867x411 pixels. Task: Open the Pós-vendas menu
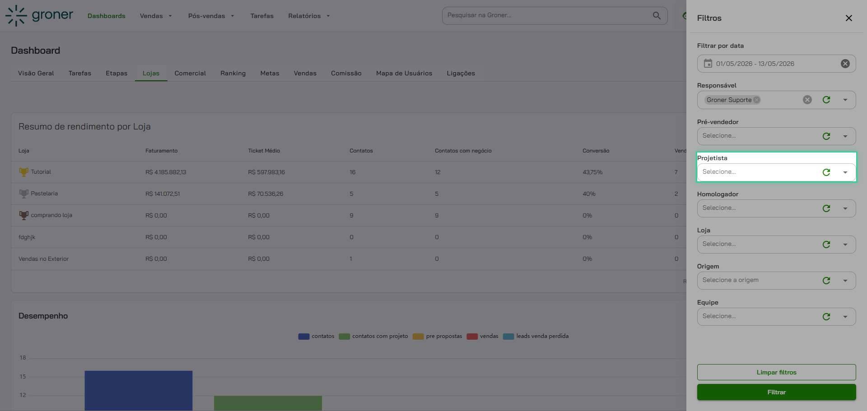(211, 16)
